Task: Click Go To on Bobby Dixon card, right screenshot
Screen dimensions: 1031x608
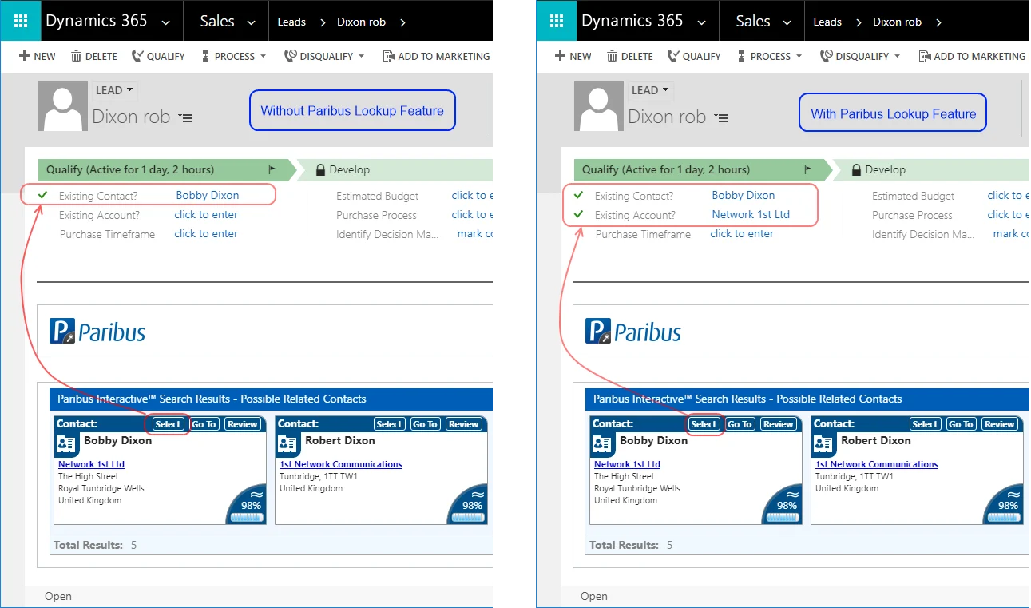Action: [x=740, y=424]
